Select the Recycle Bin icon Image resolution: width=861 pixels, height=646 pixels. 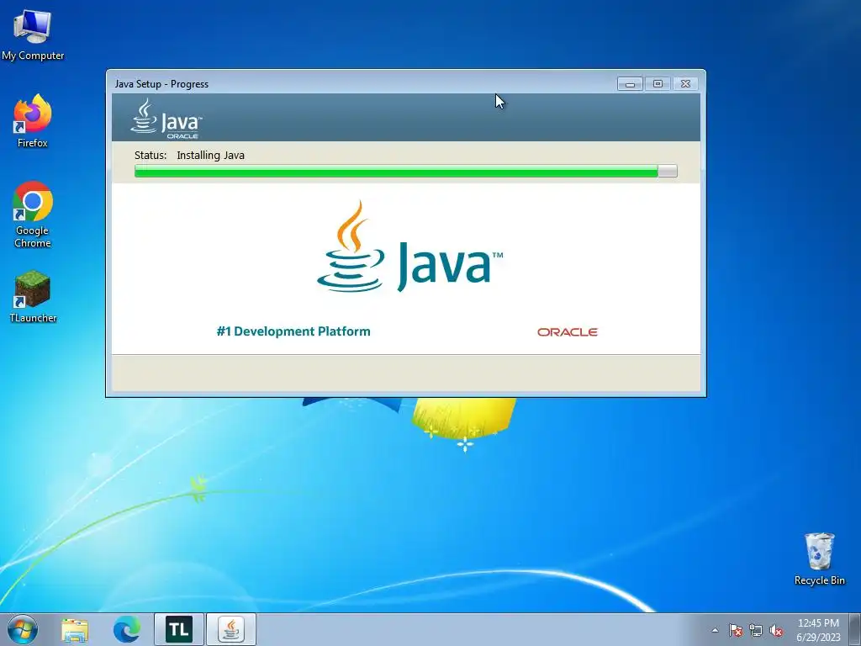tap(819, 559)
